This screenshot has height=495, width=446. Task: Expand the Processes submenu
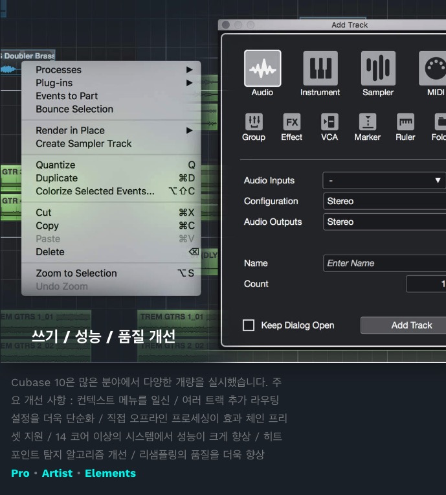(111, 70)
